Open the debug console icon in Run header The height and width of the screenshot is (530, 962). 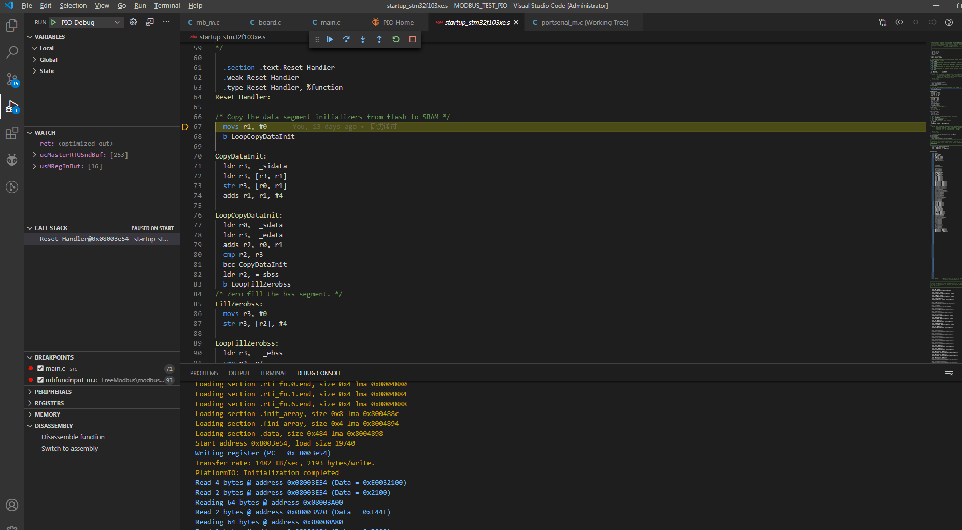click(150, 22)
